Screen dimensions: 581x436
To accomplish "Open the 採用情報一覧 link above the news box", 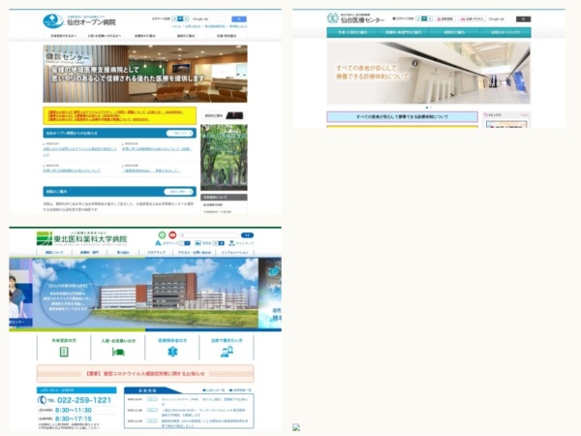I will [x=240, y=390].
